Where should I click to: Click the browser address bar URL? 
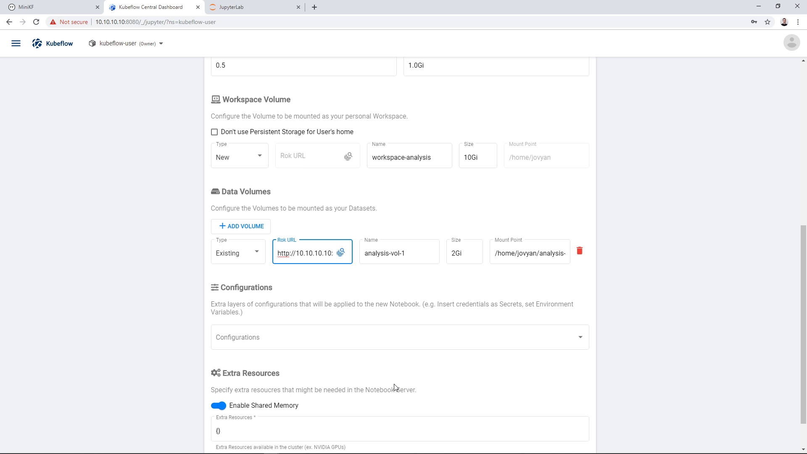tap(156, 22)
